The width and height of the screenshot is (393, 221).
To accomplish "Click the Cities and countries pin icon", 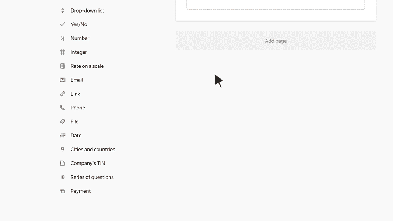I will tap(63, 149).
